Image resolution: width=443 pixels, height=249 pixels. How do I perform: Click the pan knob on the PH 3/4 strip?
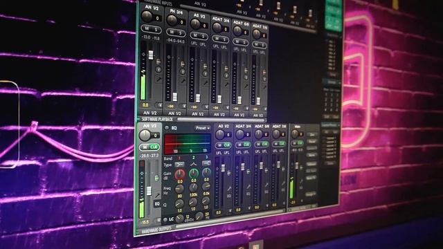point(172,20)
